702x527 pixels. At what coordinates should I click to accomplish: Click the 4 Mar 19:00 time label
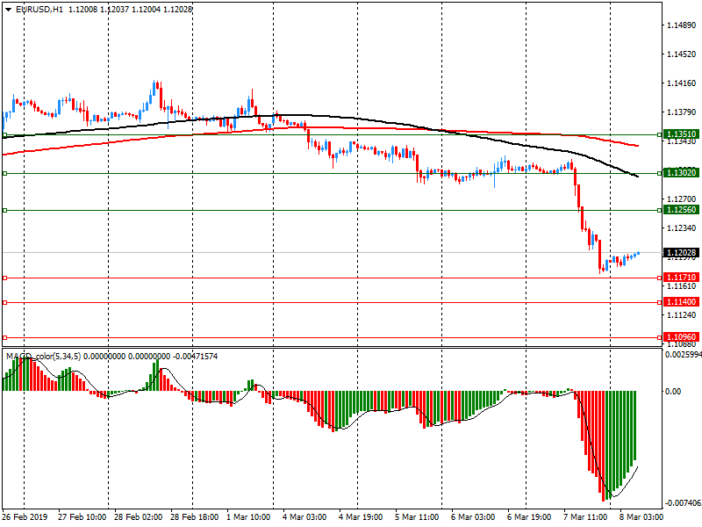pos(361,517)
